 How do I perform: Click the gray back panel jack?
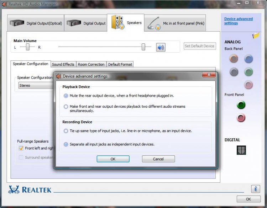[x=234, y=72]
